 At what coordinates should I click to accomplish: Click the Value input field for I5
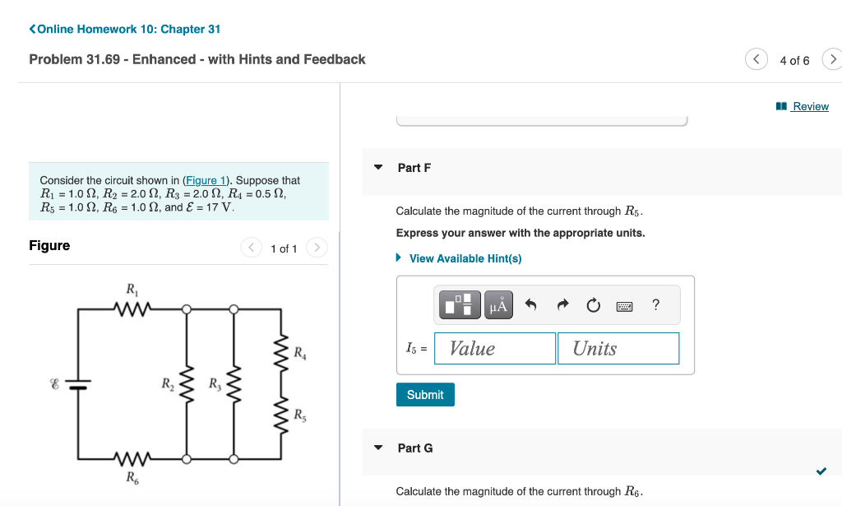pyautogui.click(x=494, y=348)
